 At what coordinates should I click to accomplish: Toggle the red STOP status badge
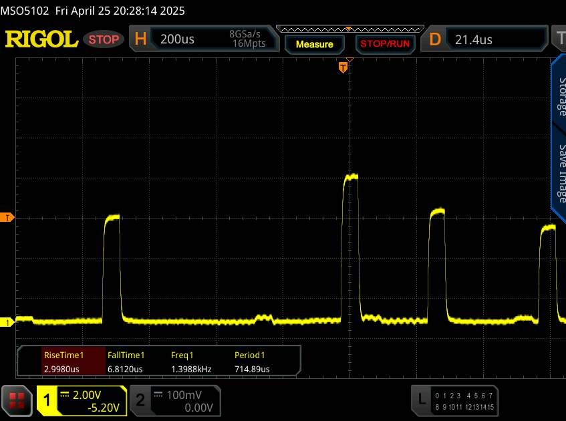(104, 39)
